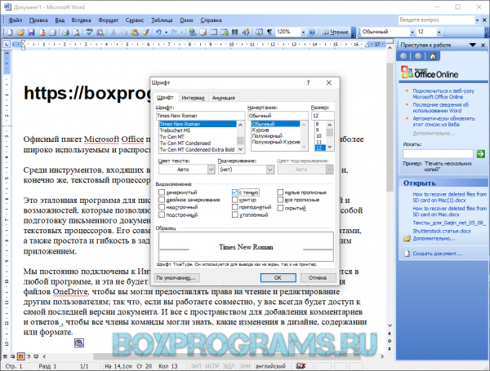Open the font size 12 dropdown in toolbar
Image resolution: width=490 pixels, height=371 pixels.
click(x=439, y=32)
